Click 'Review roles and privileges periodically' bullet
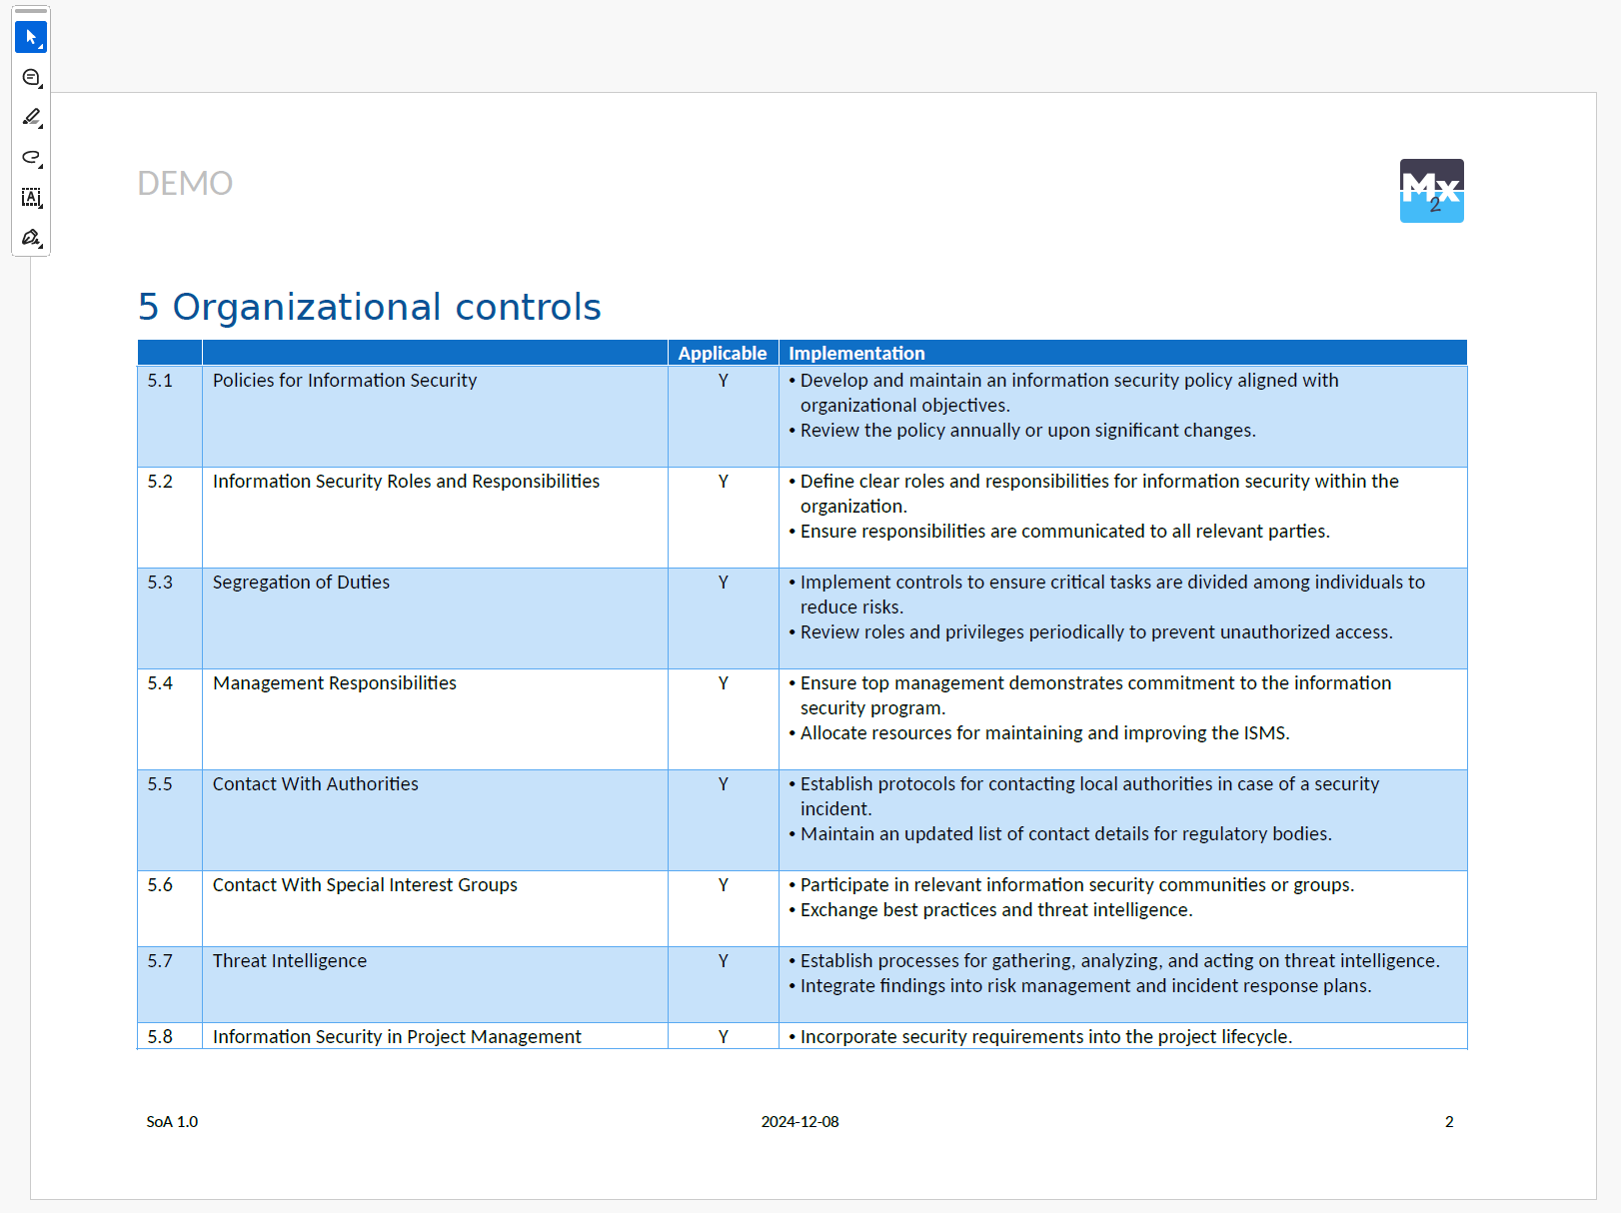The height and width of the screenshot is (1213, 1621). (1091, 632)
